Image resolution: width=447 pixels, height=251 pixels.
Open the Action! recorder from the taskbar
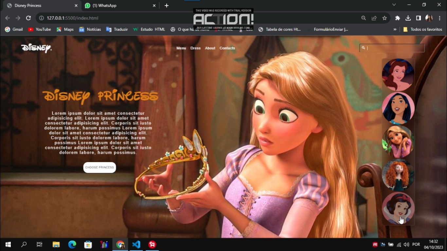[x=152, y=244]
